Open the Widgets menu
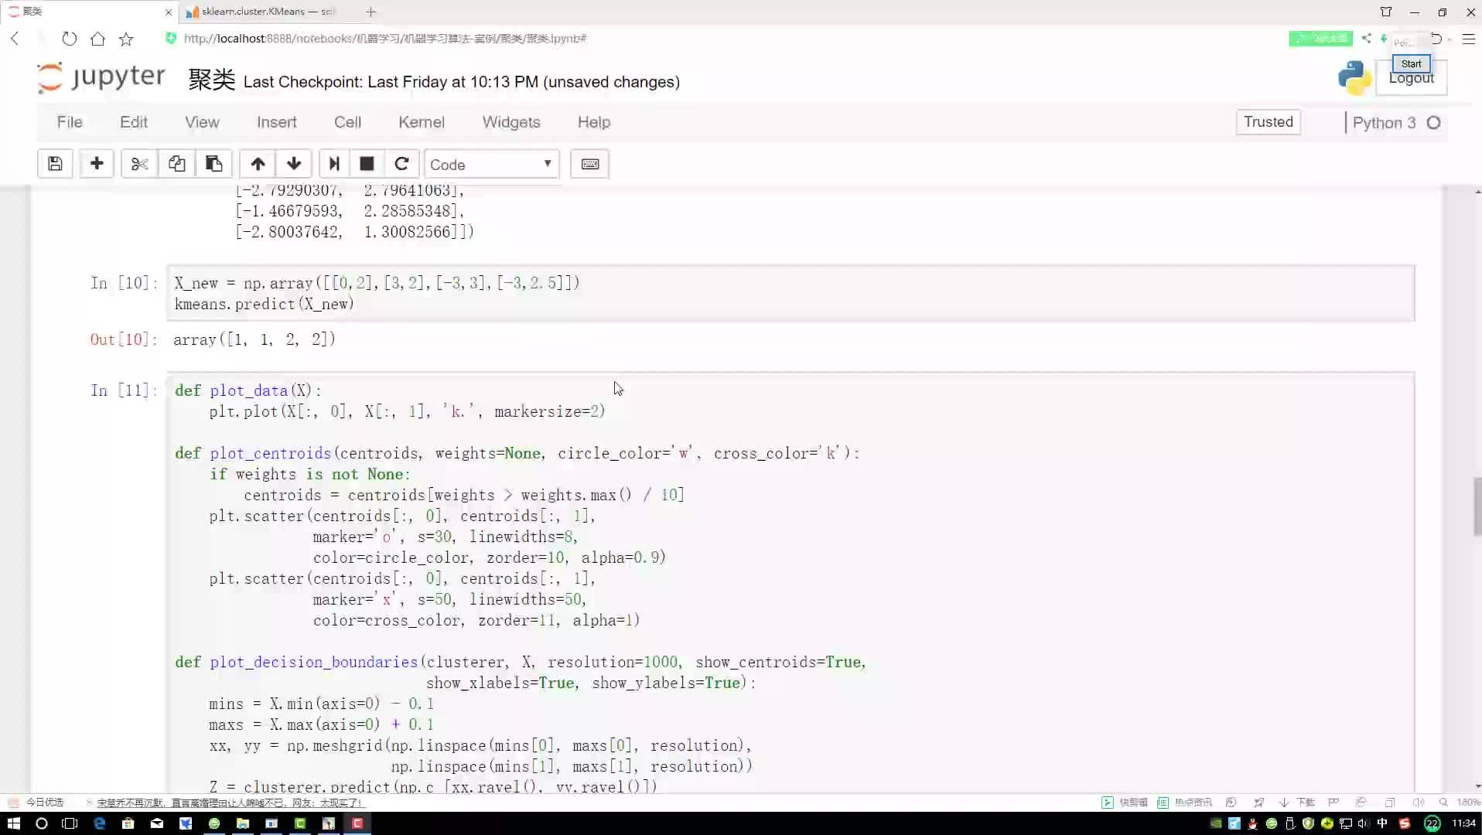 click(511, 122)
